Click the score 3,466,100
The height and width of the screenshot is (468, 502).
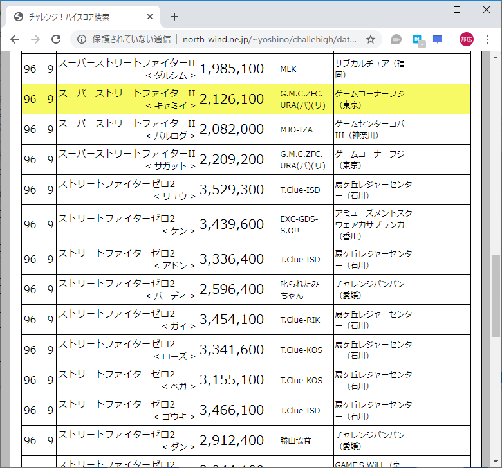232,410
